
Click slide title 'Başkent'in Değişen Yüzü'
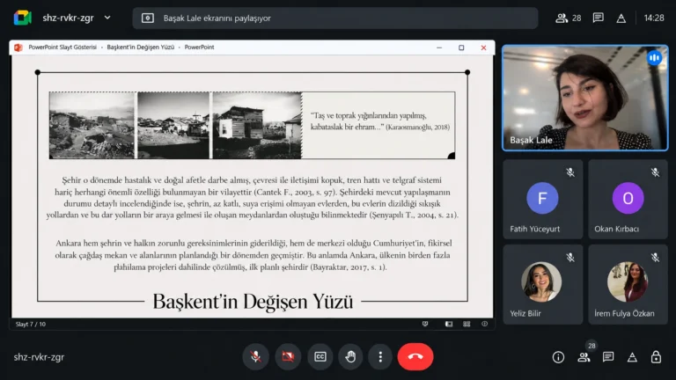point(253,301)
